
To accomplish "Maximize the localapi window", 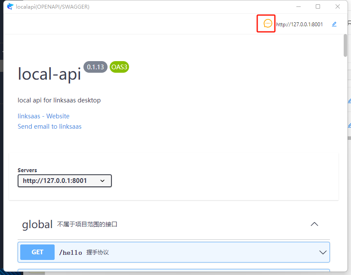I will (x=318, y=6).
